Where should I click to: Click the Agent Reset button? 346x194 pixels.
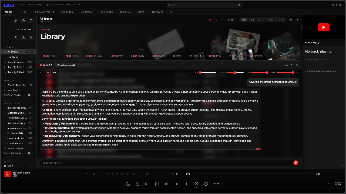coord(338,184)
